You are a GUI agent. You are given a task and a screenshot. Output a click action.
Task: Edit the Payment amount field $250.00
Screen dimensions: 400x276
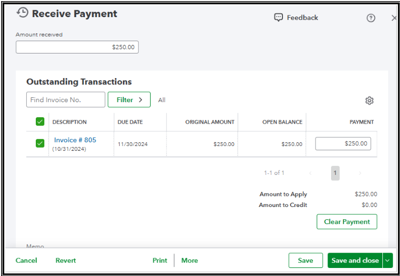click(343, 144)
